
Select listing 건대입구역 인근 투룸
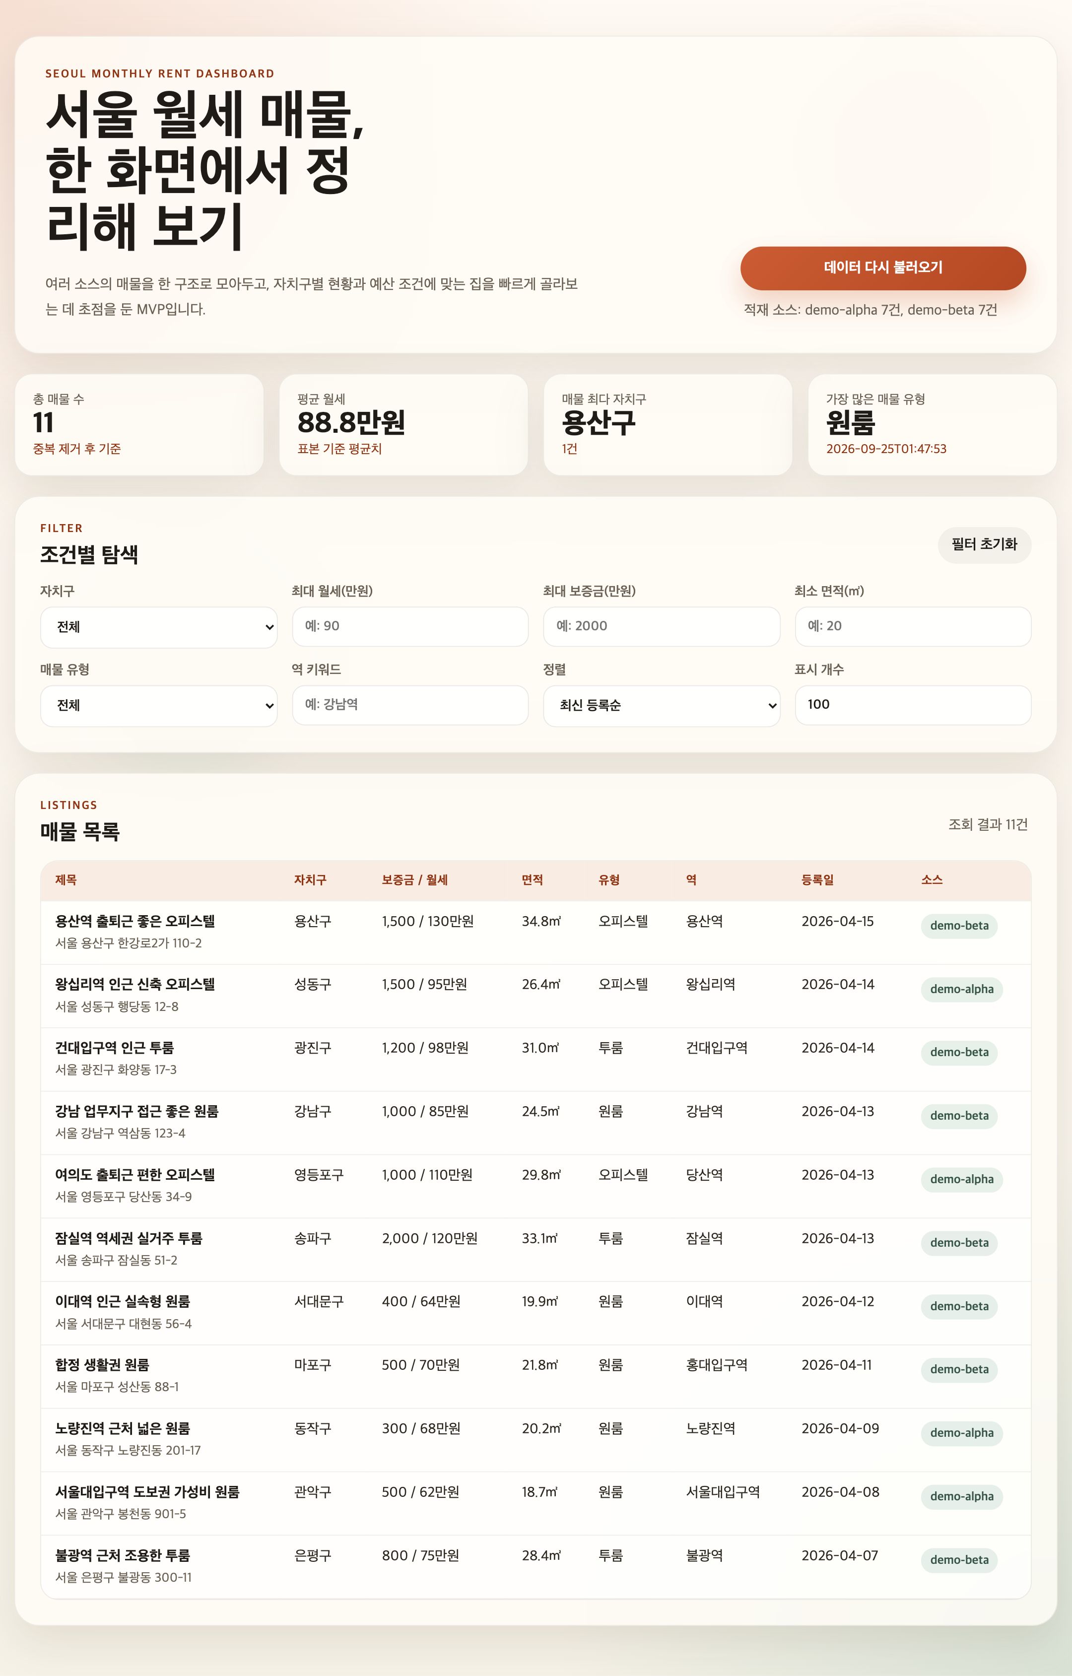(x=115, y=1048)
